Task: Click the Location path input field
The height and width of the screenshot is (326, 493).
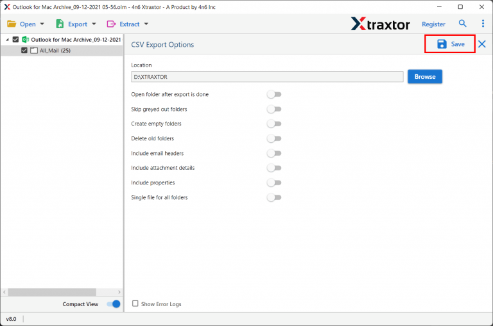Action: (x=267, y=77)
